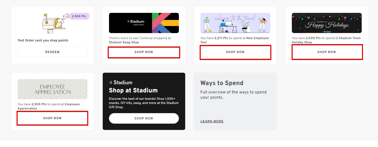Click the Happy Holidays banner image
Viewport: 378px width, 147px height.
click(x=327, y=23)
